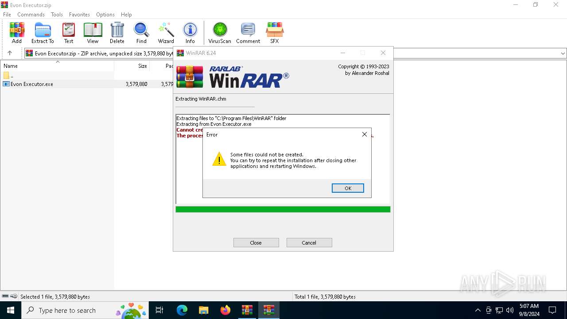The width and height of the screenshot is (567, 319).
Task: Show archive Info
Action: [x=190, y=33]
